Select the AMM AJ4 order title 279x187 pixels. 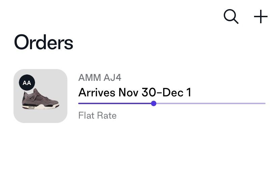100,78
